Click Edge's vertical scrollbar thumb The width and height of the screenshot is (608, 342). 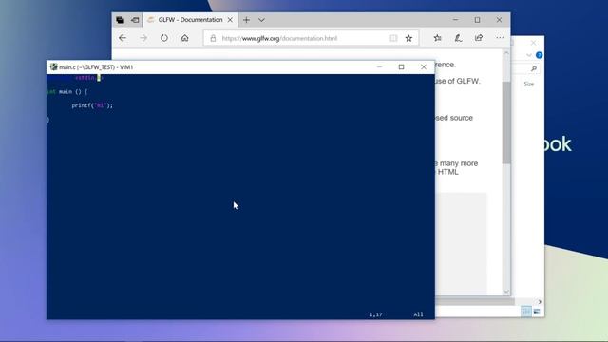[506, 123]
